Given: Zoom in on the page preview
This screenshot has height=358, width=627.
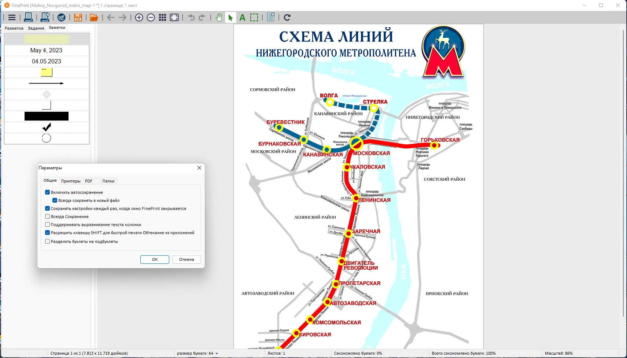Looking at the screenshot, I should (x=139, y=17).
